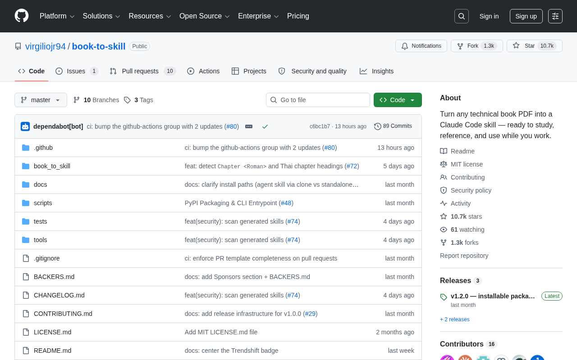Switch to the Issues tab
The width and height of the screenshot is (577, 360).
coord(77,71)
